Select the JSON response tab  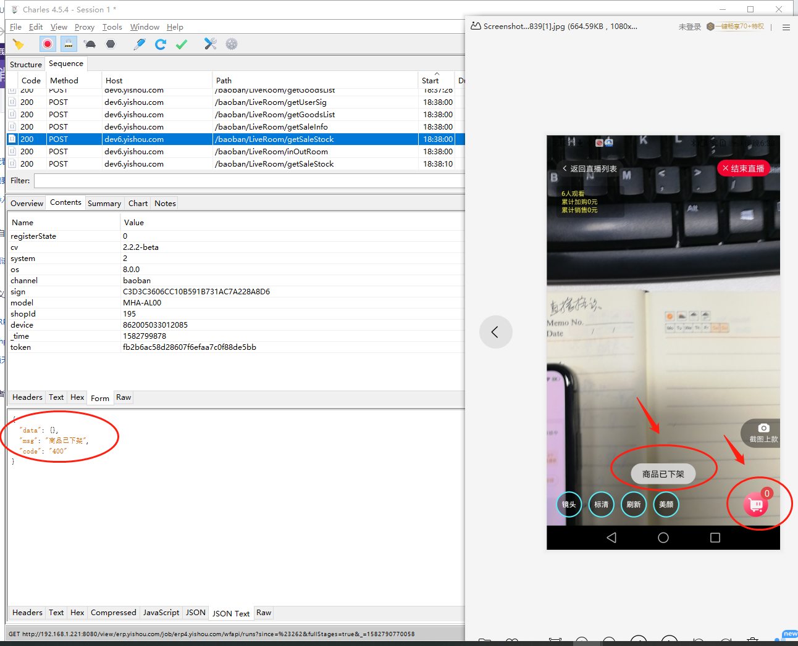click(196, 613)
